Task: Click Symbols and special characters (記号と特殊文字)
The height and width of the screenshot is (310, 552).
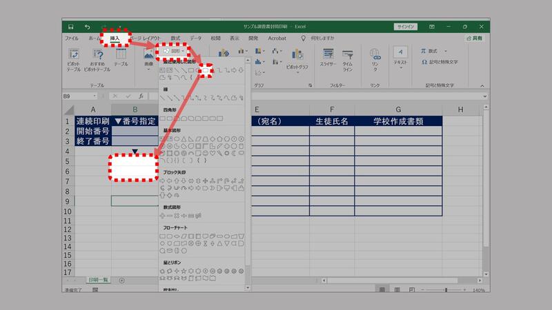Action: coord(440,62)
